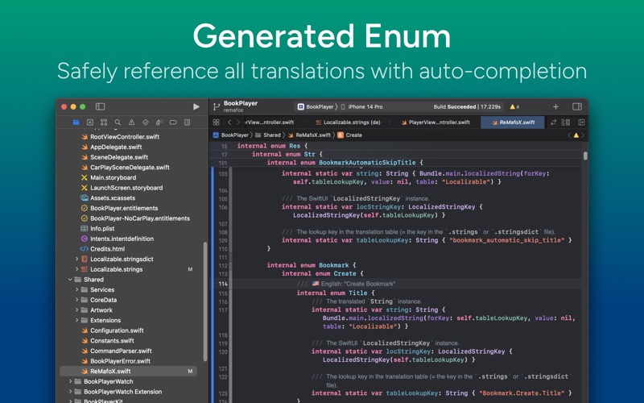Select the Project navigator folder icon
644x403 pixels.
click(76, 123)
